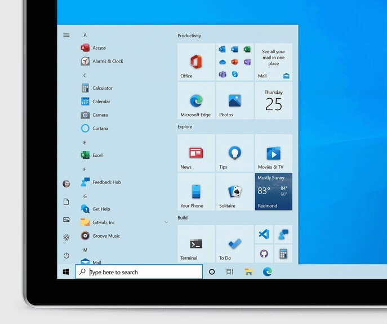Viewport: 387px width, 324px height.
Task: Click the user account avatar
Action: tap(66, 184)
